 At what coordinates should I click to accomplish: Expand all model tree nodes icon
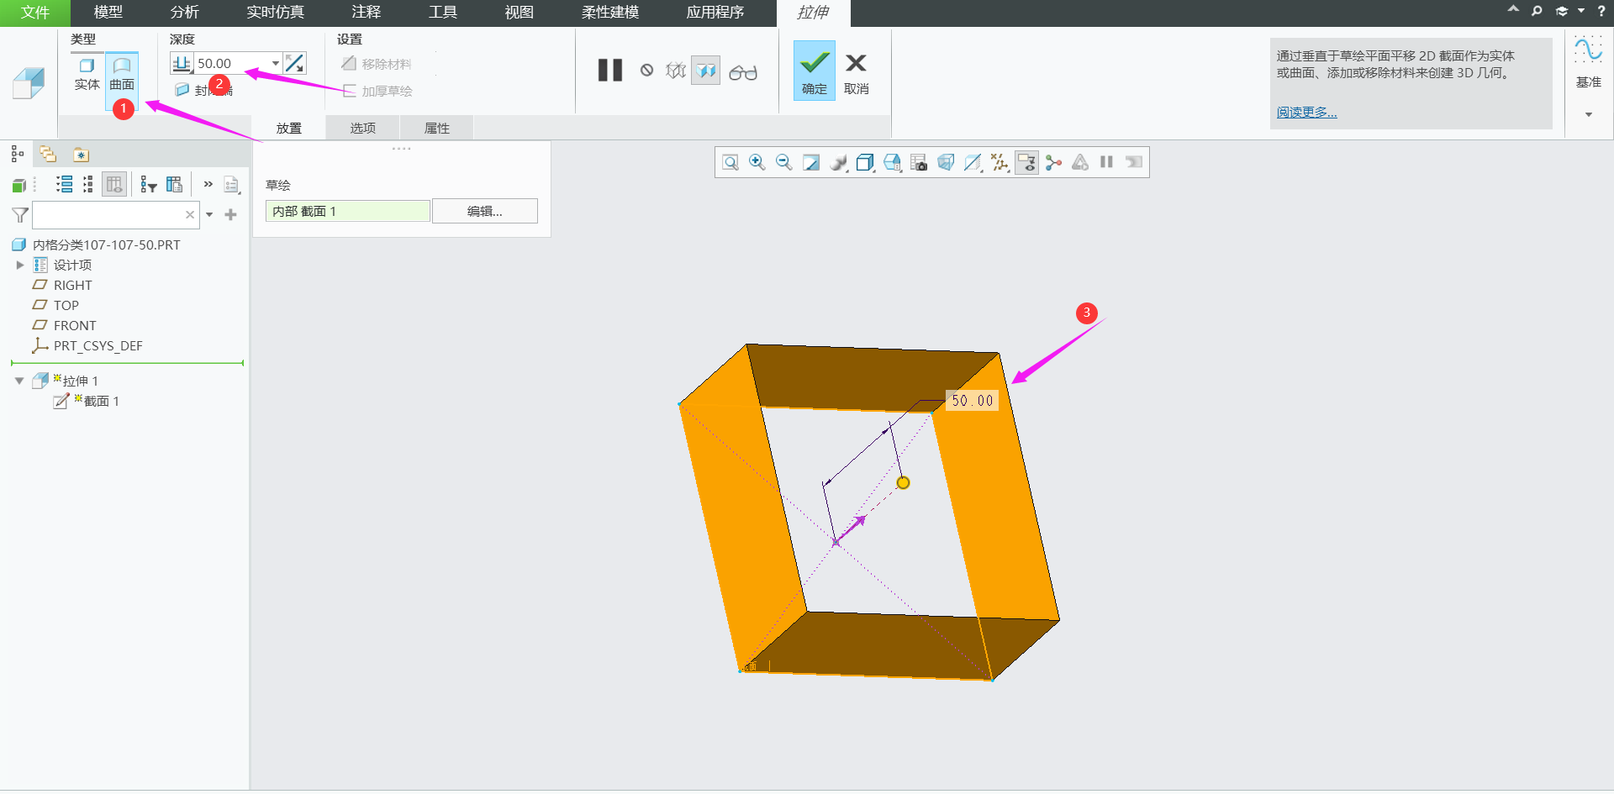coord(64,184)
